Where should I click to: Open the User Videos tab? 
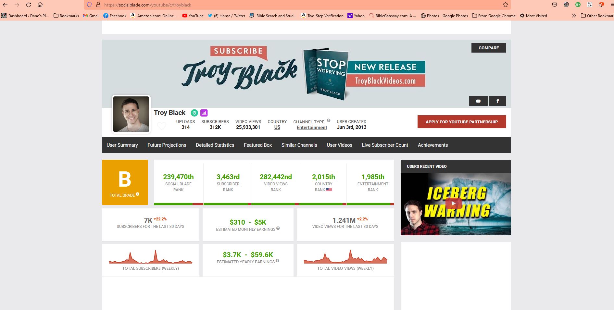click(x=339, y=145)
